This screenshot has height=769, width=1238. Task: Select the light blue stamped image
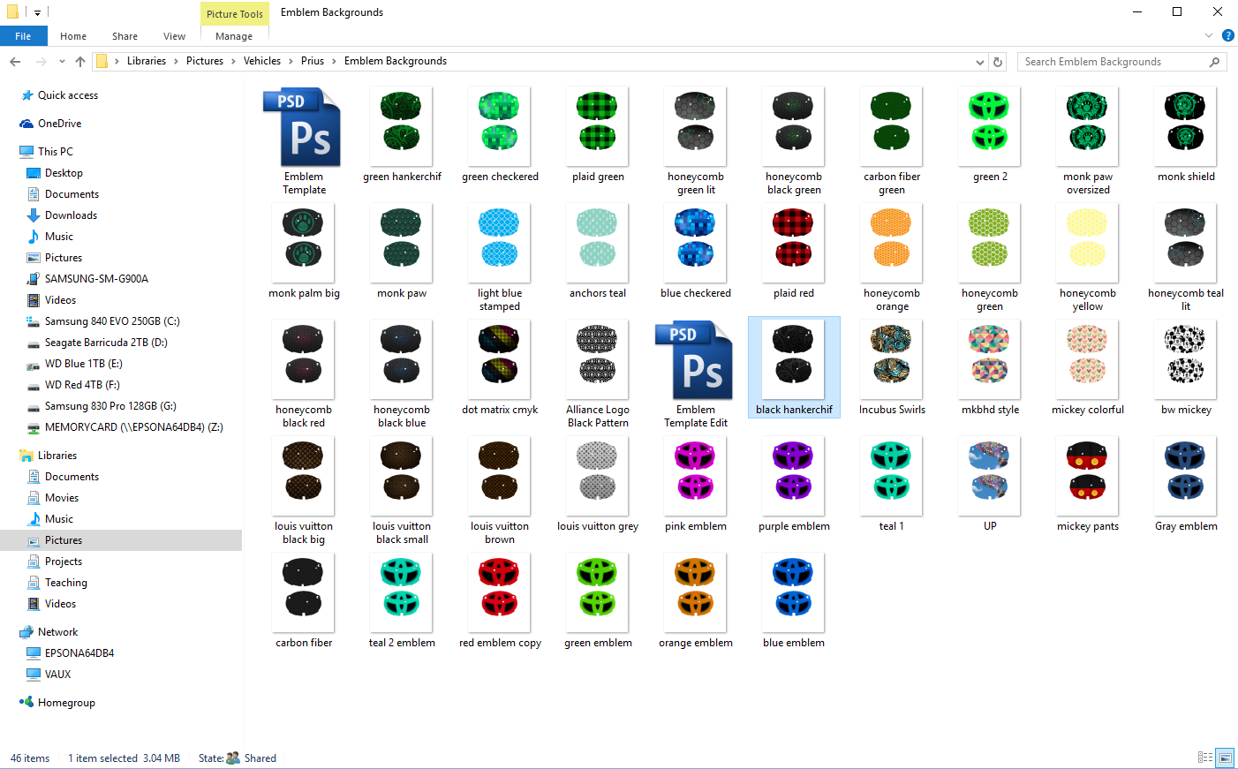click(500, 244)
